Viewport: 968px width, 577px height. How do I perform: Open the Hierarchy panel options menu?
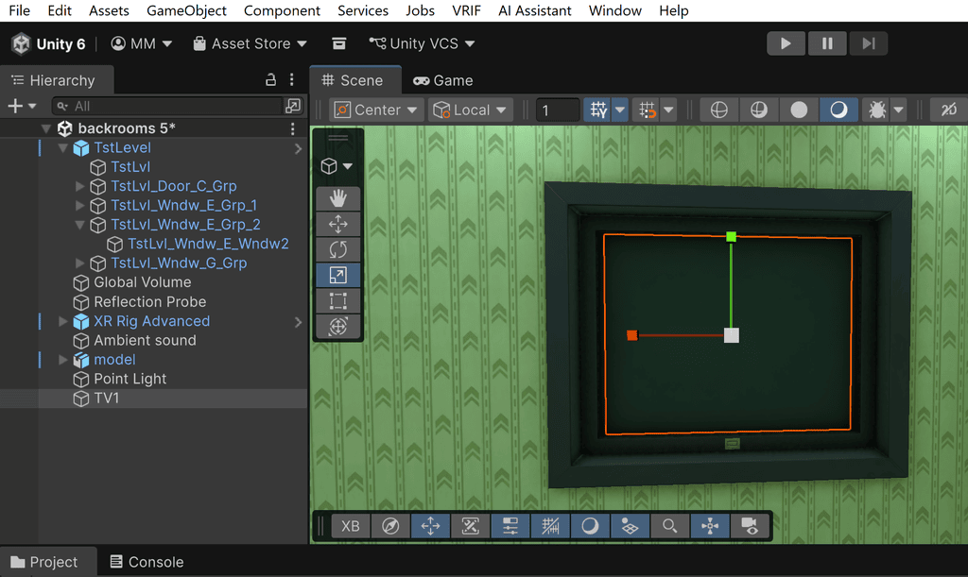292,80
